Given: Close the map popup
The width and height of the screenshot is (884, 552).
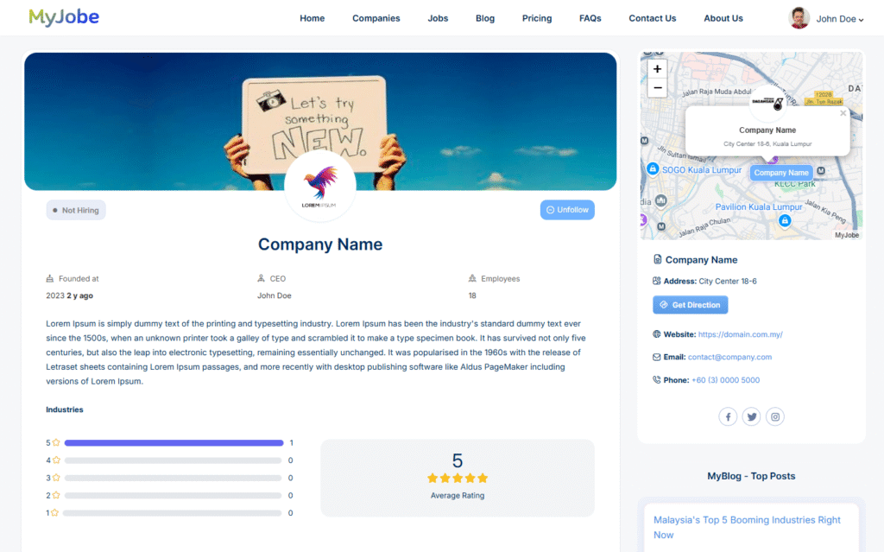Looking at the screenshot, I should point(843,113).
